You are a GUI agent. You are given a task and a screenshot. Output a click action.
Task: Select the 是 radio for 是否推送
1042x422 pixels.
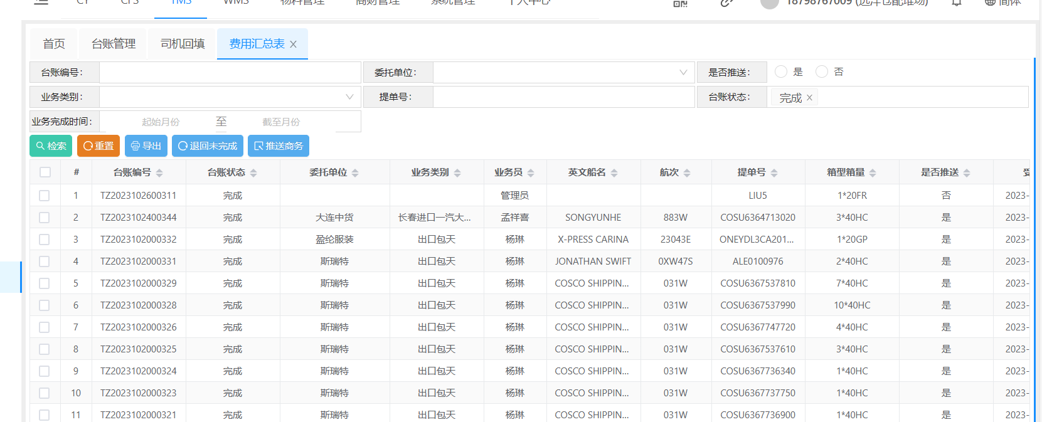tap(781, 72)
